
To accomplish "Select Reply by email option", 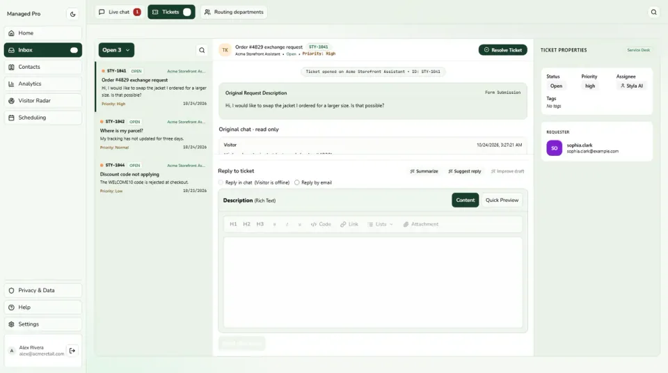I will 297,182.
